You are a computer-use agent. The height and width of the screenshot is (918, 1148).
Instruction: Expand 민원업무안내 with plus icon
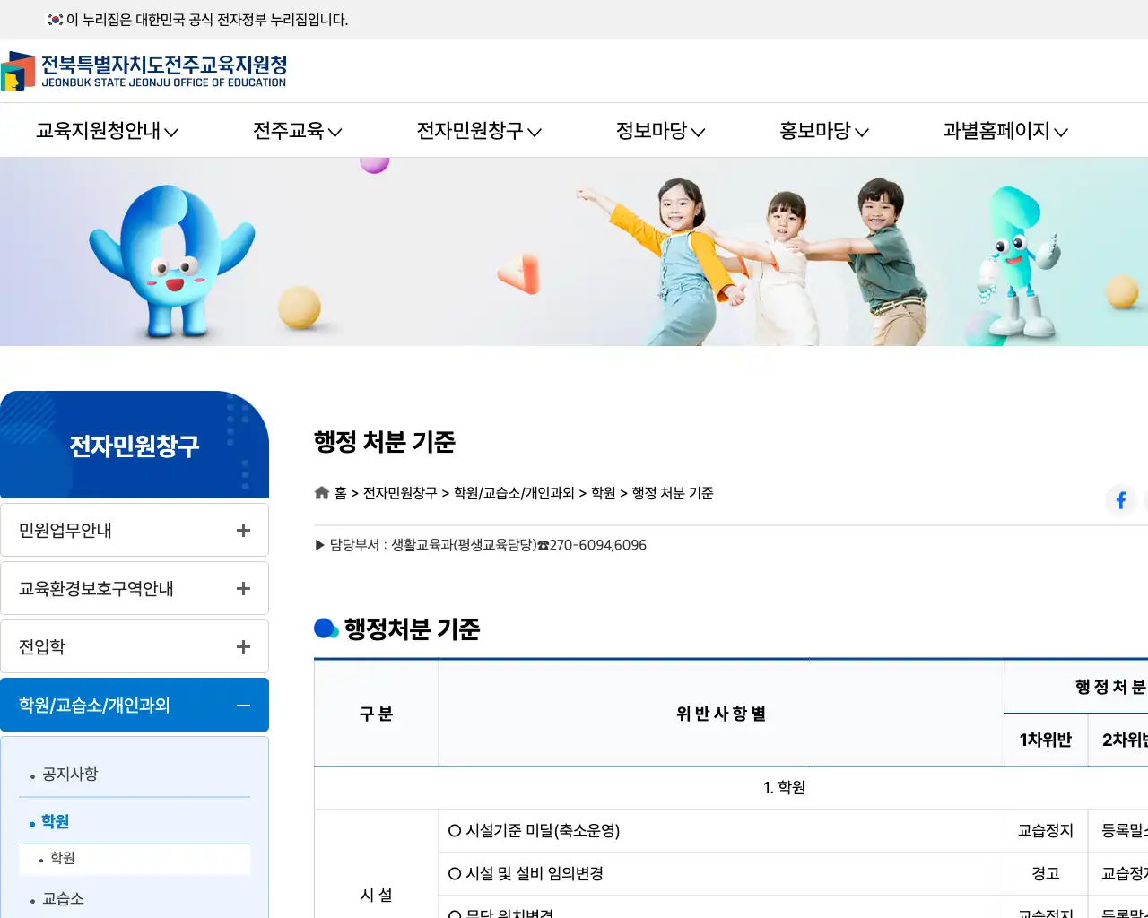click(243, 530)
